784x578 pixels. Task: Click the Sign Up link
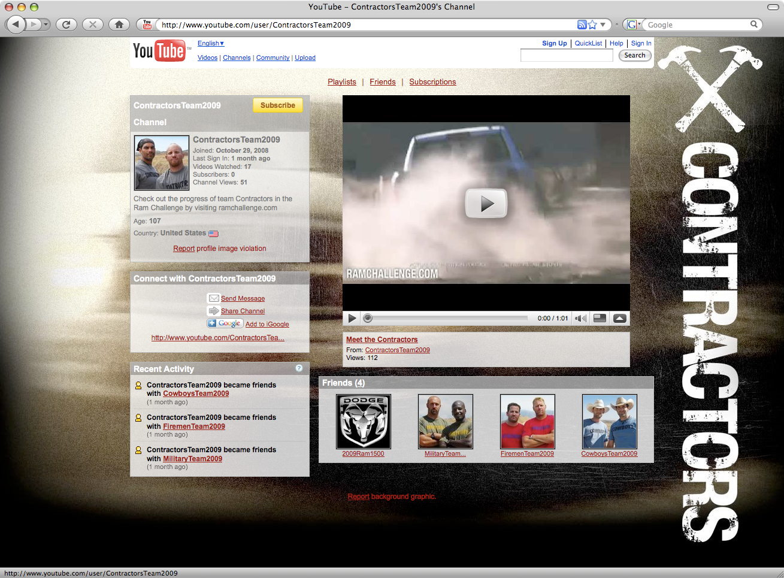(x=555, y=43)
